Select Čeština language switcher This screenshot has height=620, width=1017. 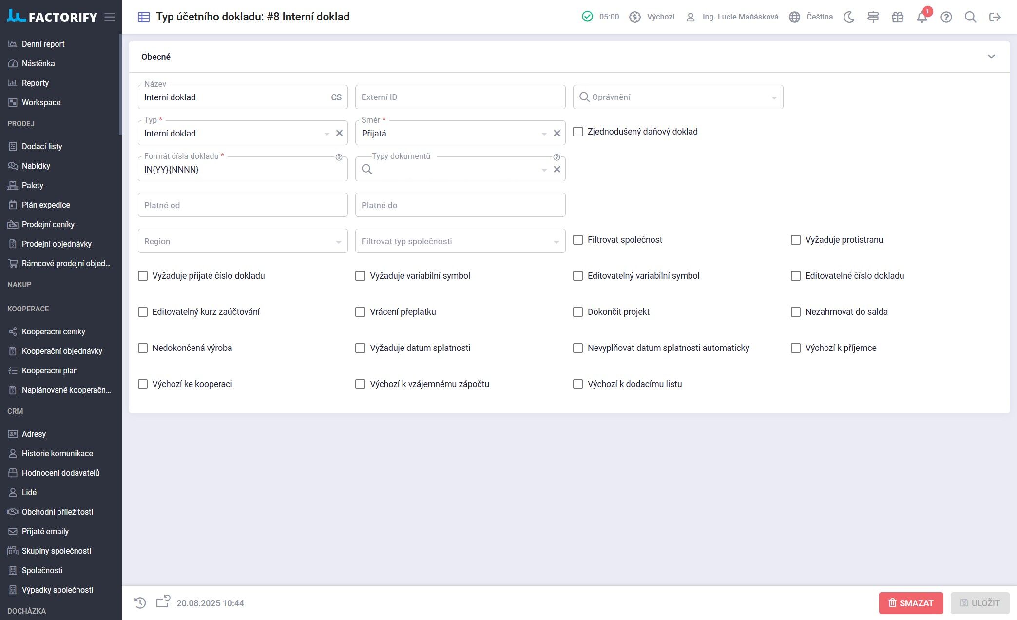coord(811,17)
